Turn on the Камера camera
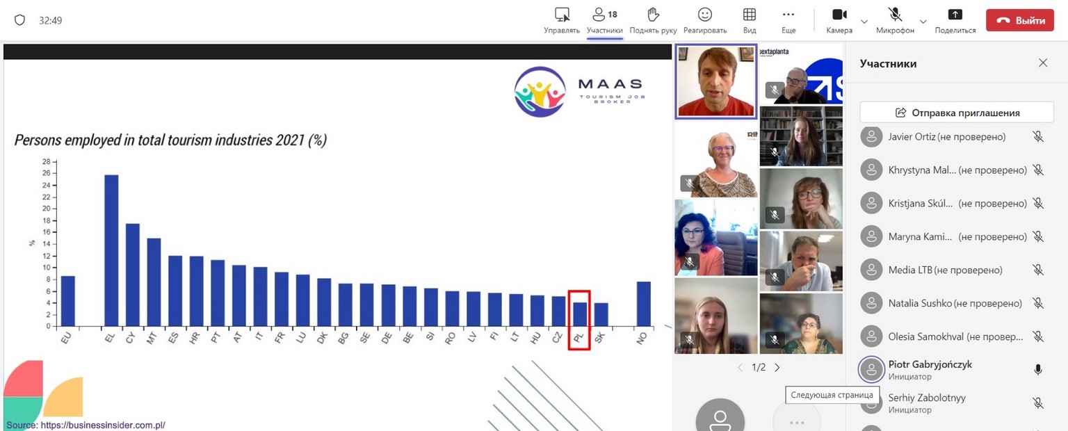 click(839, 20)
